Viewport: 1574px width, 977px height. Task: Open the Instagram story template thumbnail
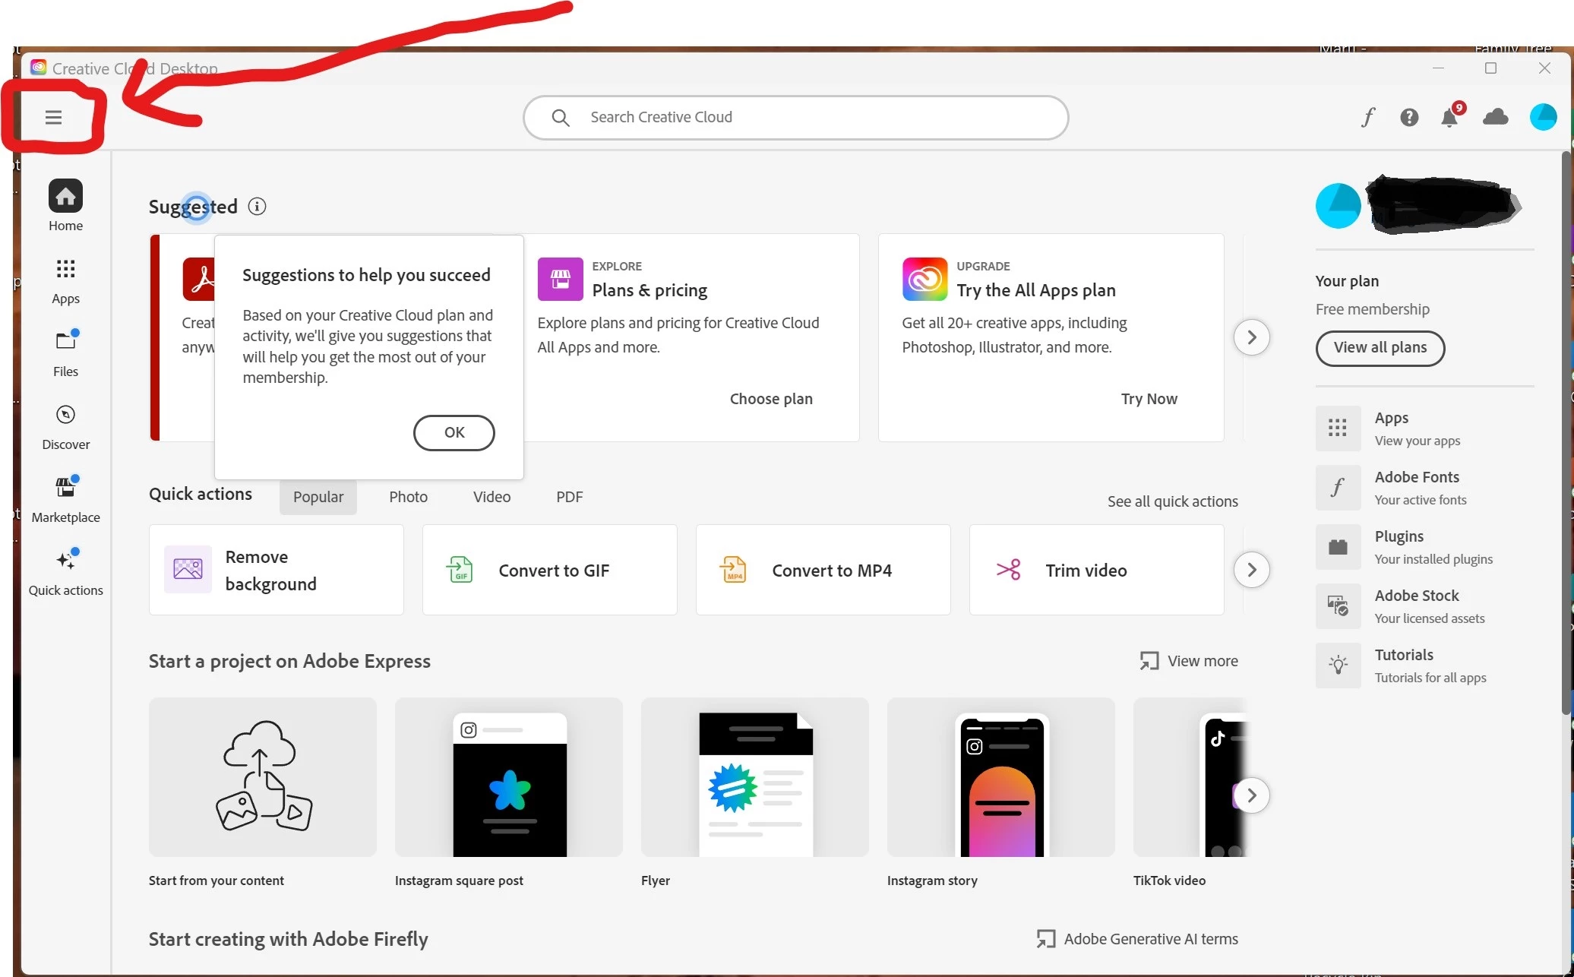coord(1000,777)
